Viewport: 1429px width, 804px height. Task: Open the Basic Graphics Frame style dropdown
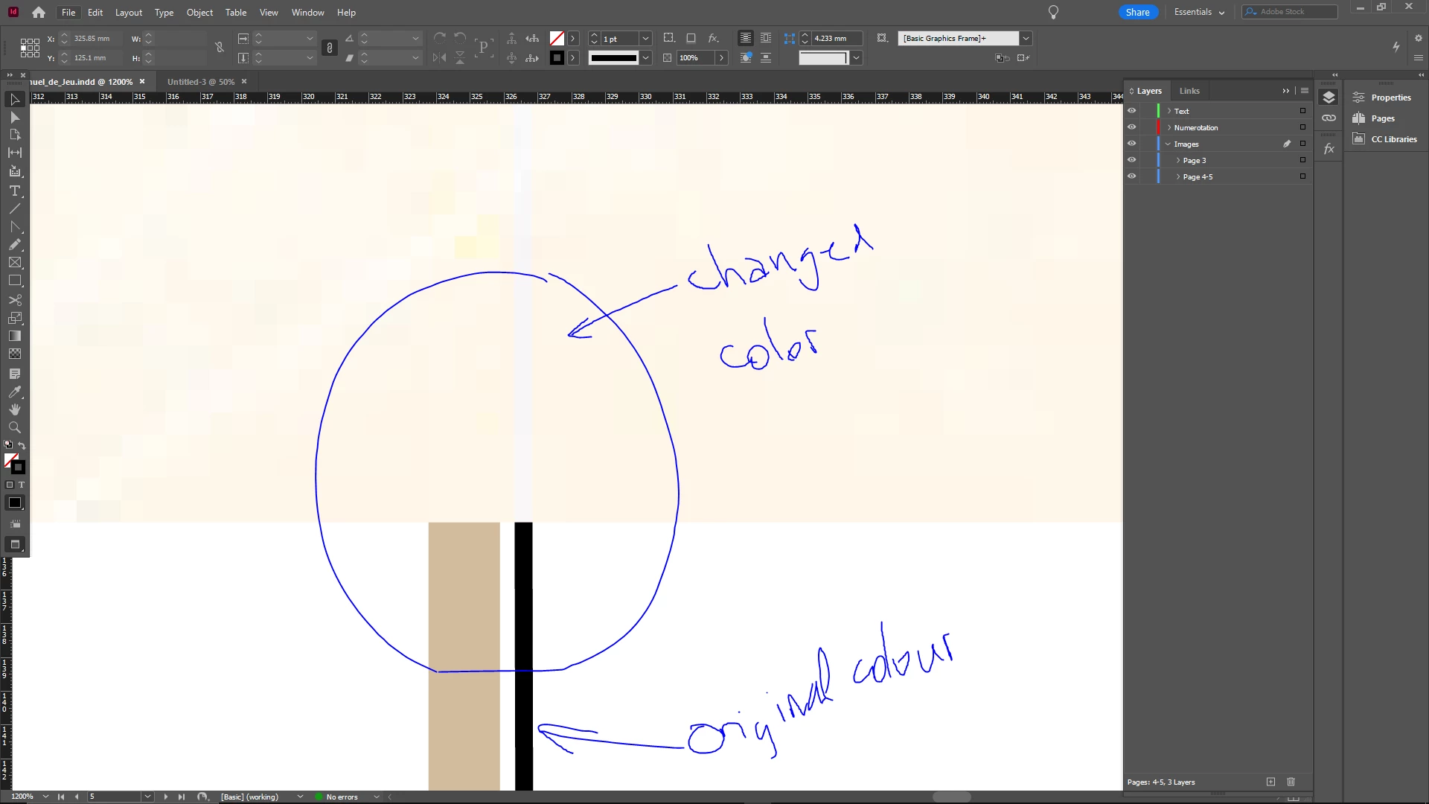coord(1026,39)
